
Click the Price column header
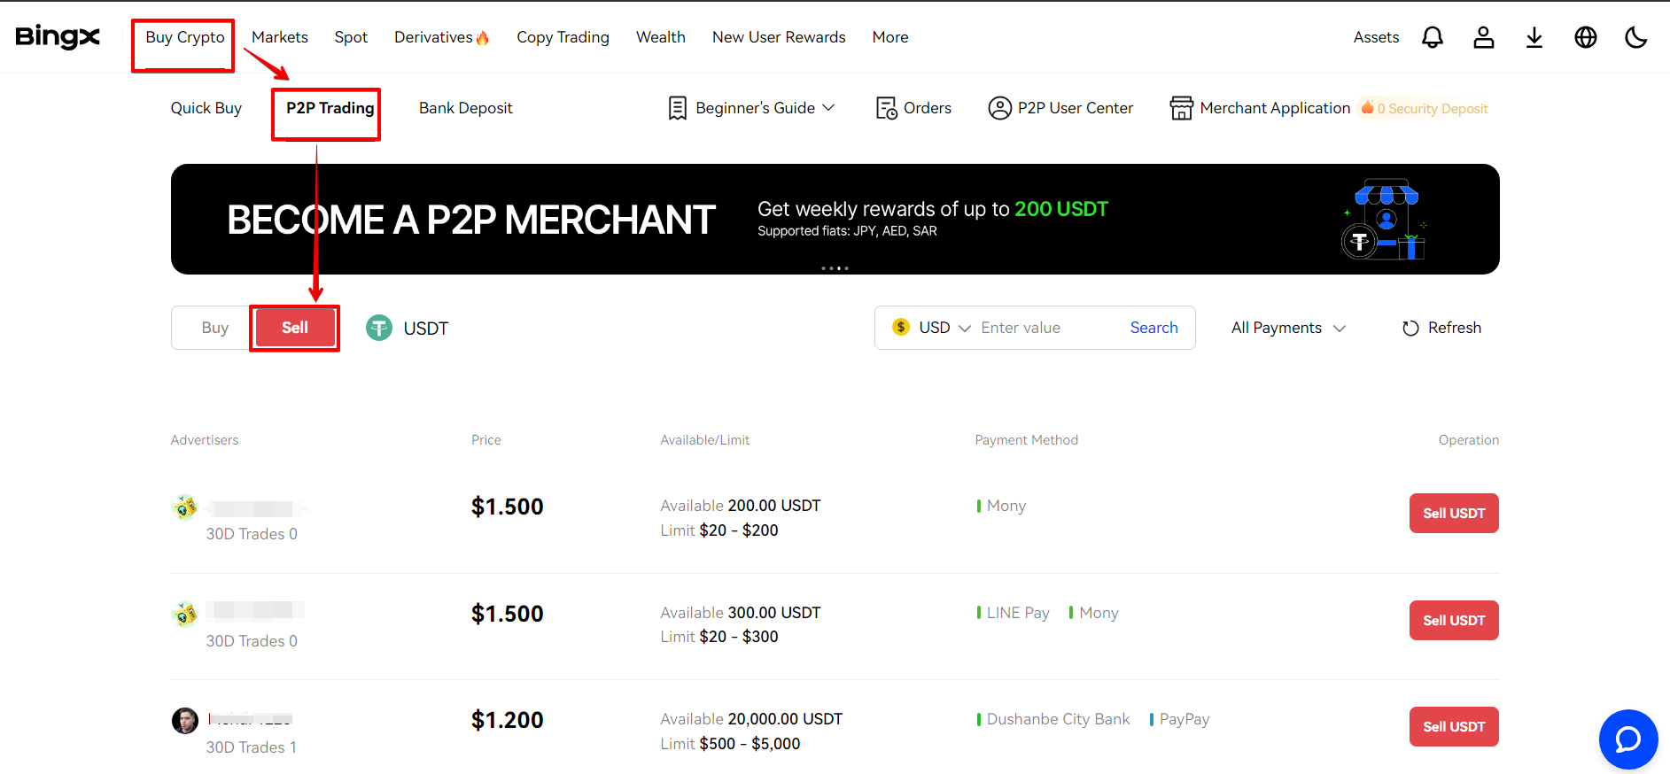coord(486,440)
